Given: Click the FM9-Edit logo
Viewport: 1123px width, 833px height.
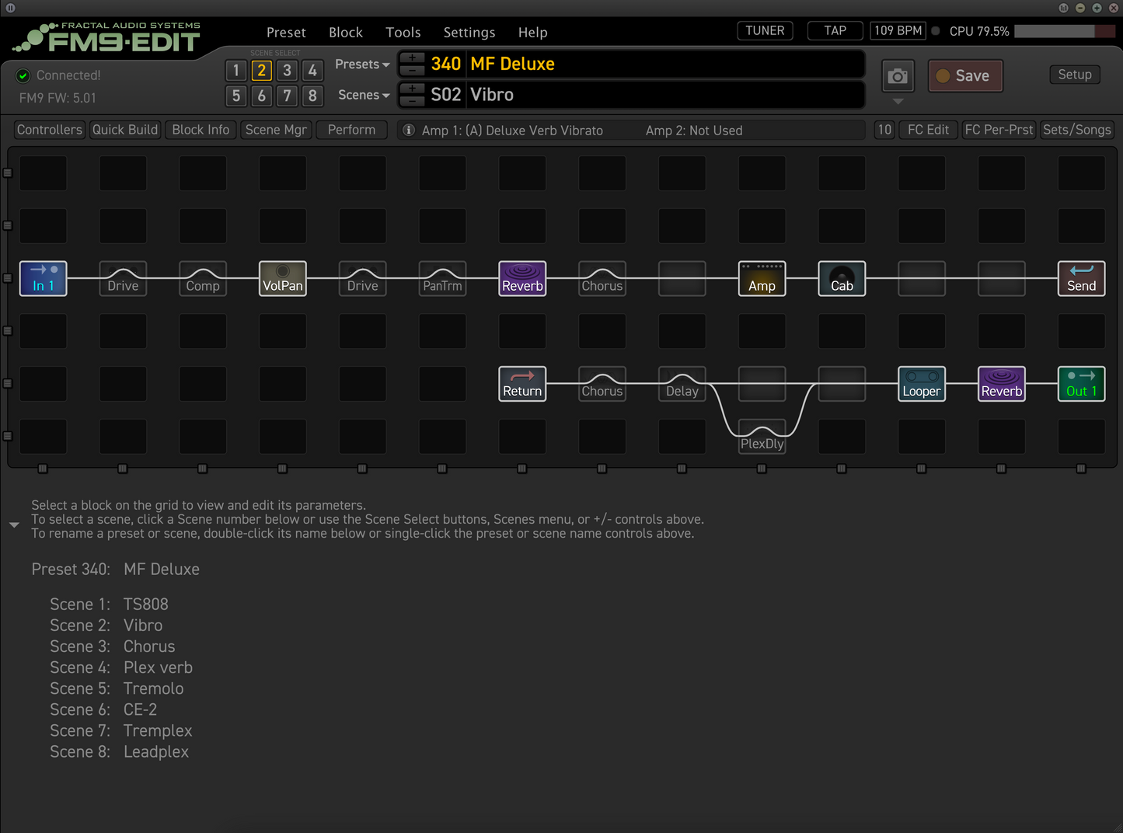Looking at the screenshot, I should 109,37.
